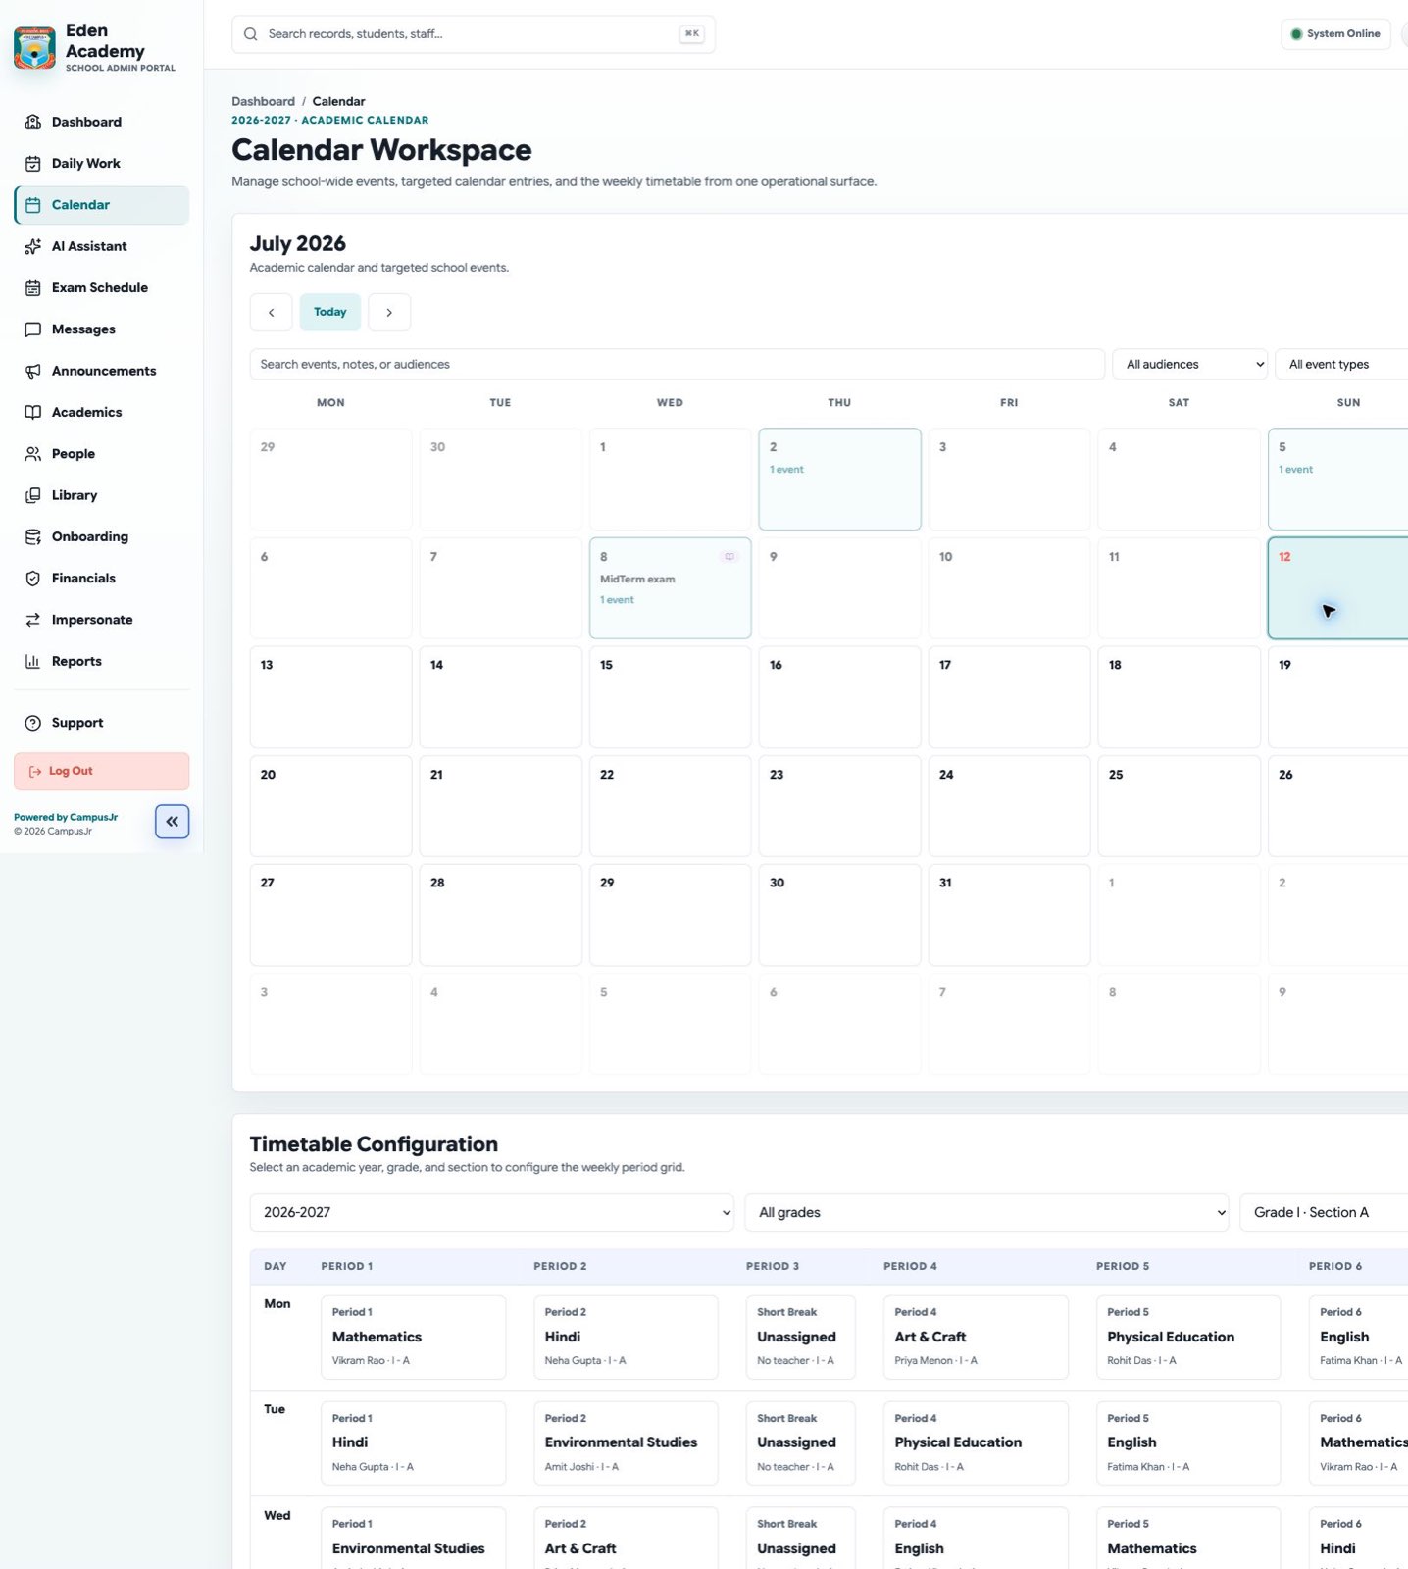This screenshot has height=1569, width=1408.
Task: Open Wednesday Period 2 Art & Craft card
Action: pyautogui.click(x=626, y=1539)
